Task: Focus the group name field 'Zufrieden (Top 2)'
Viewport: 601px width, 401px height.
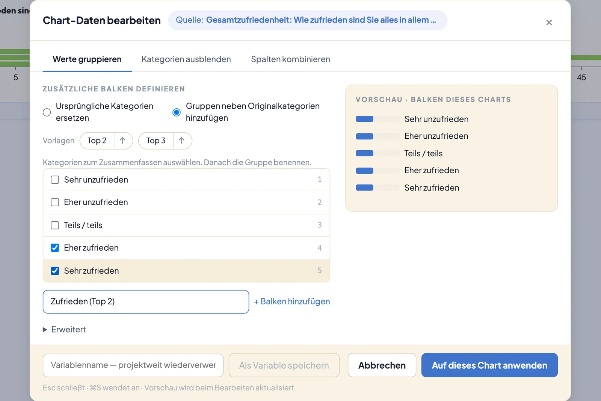Action: click(x=146, y=302)
